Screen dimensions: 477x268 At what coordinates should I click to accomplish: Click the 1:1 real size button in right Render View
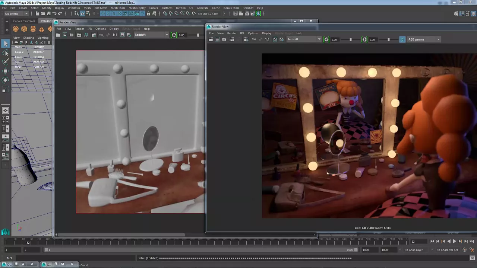click(x=267, y=39)
